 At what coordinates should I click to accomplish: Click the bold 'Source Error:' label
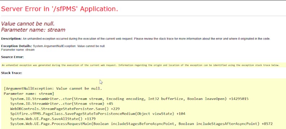pos(12,57)
